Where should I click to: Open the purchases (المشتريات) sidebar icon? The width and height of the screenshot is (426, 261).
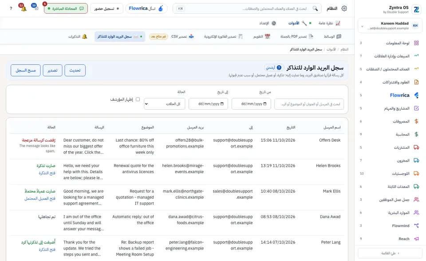coord(416,147)
